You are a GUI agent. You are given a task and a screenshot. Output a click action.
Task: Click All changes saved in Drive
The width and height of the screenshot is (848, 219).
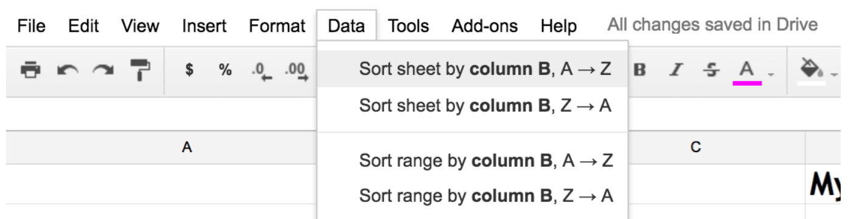coord(712,25)
